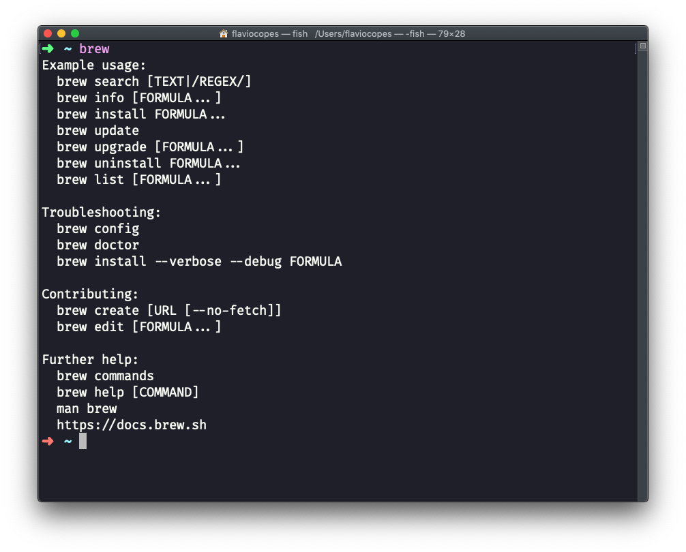Click the 'brew commands' line
The width and height of the screenshot is (686, 552).
point(105,376)
